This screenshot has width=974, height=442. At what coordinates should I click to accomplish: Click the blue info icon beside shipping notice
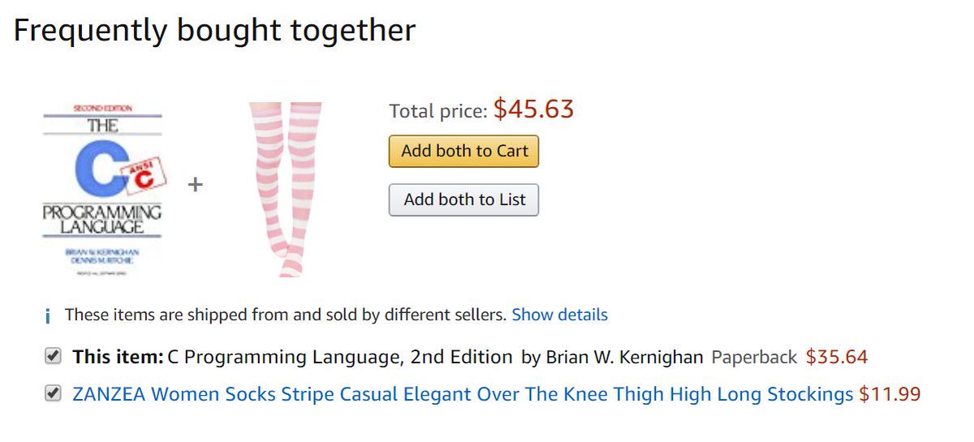pyautogui.click(x=48, y=315)
